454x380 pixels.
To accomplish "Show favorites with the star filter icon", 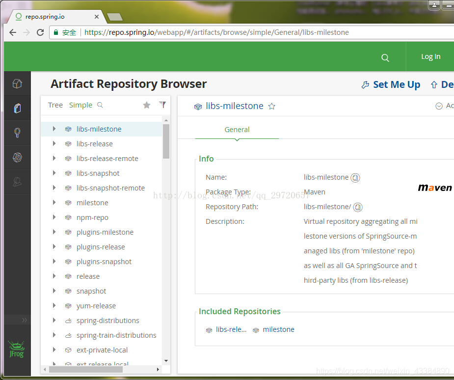I will click(147, 105).
